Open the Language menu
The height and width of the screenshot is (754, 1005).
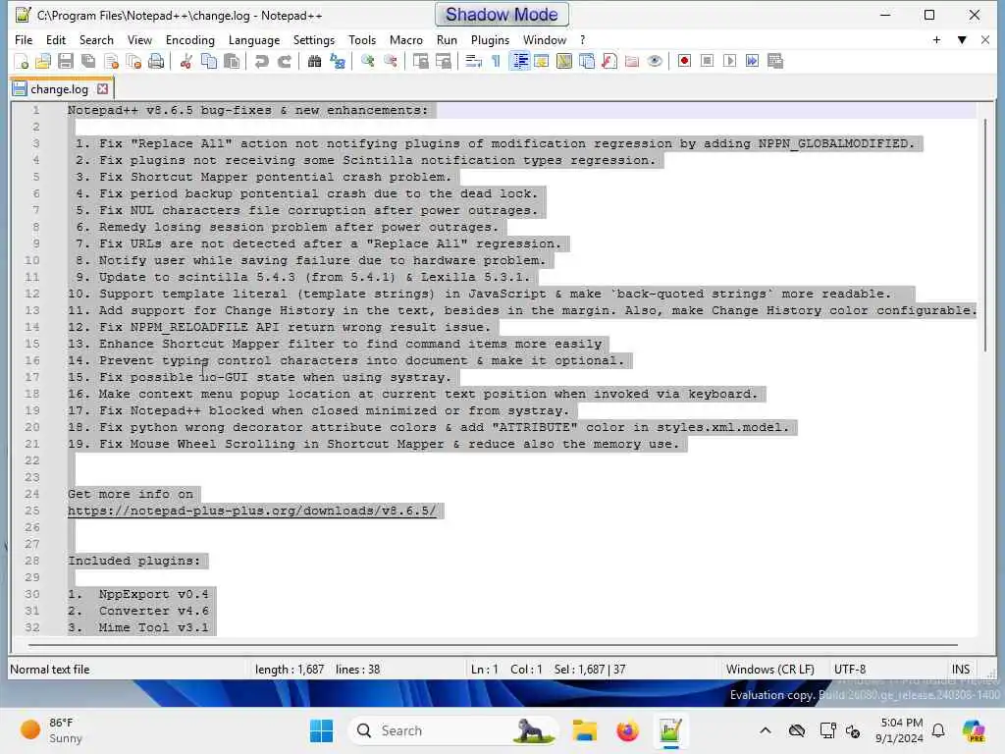pyautogui.click(x=254, y=39)
